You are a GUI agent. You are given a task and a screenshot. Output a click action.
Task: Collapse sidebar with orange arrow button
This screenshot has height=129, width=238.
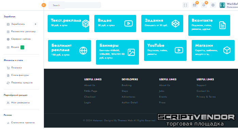(x=44, y=5)
